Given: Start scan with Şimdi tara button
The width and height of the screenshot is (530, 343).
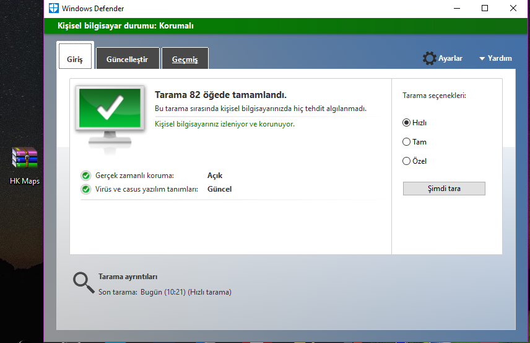Looking at the screenshot, I should [x=444, y=189].
